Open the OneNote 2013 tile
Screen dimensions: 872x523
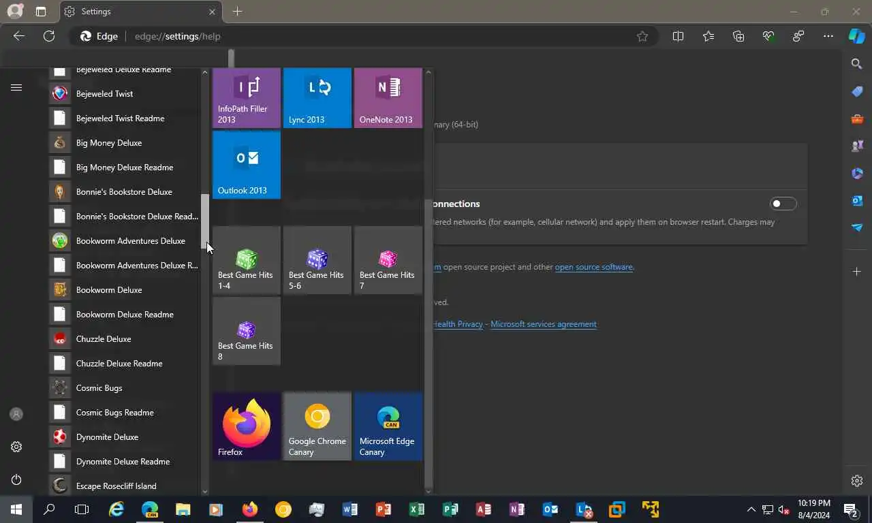coord(388,97)
